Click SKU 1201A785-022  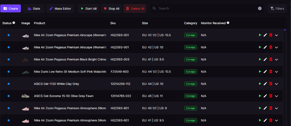pyautogui.click(x=121, y=96)
